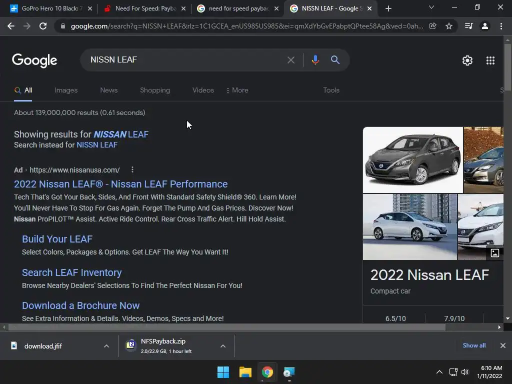The width and height of the screenshot is (512, 384).
Task: Click the vertical scrollbar down arrow
Action: point(507,318)
